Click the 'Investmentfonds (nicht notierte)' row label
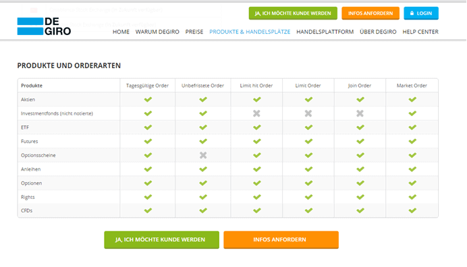 click(x=57, y=114)
